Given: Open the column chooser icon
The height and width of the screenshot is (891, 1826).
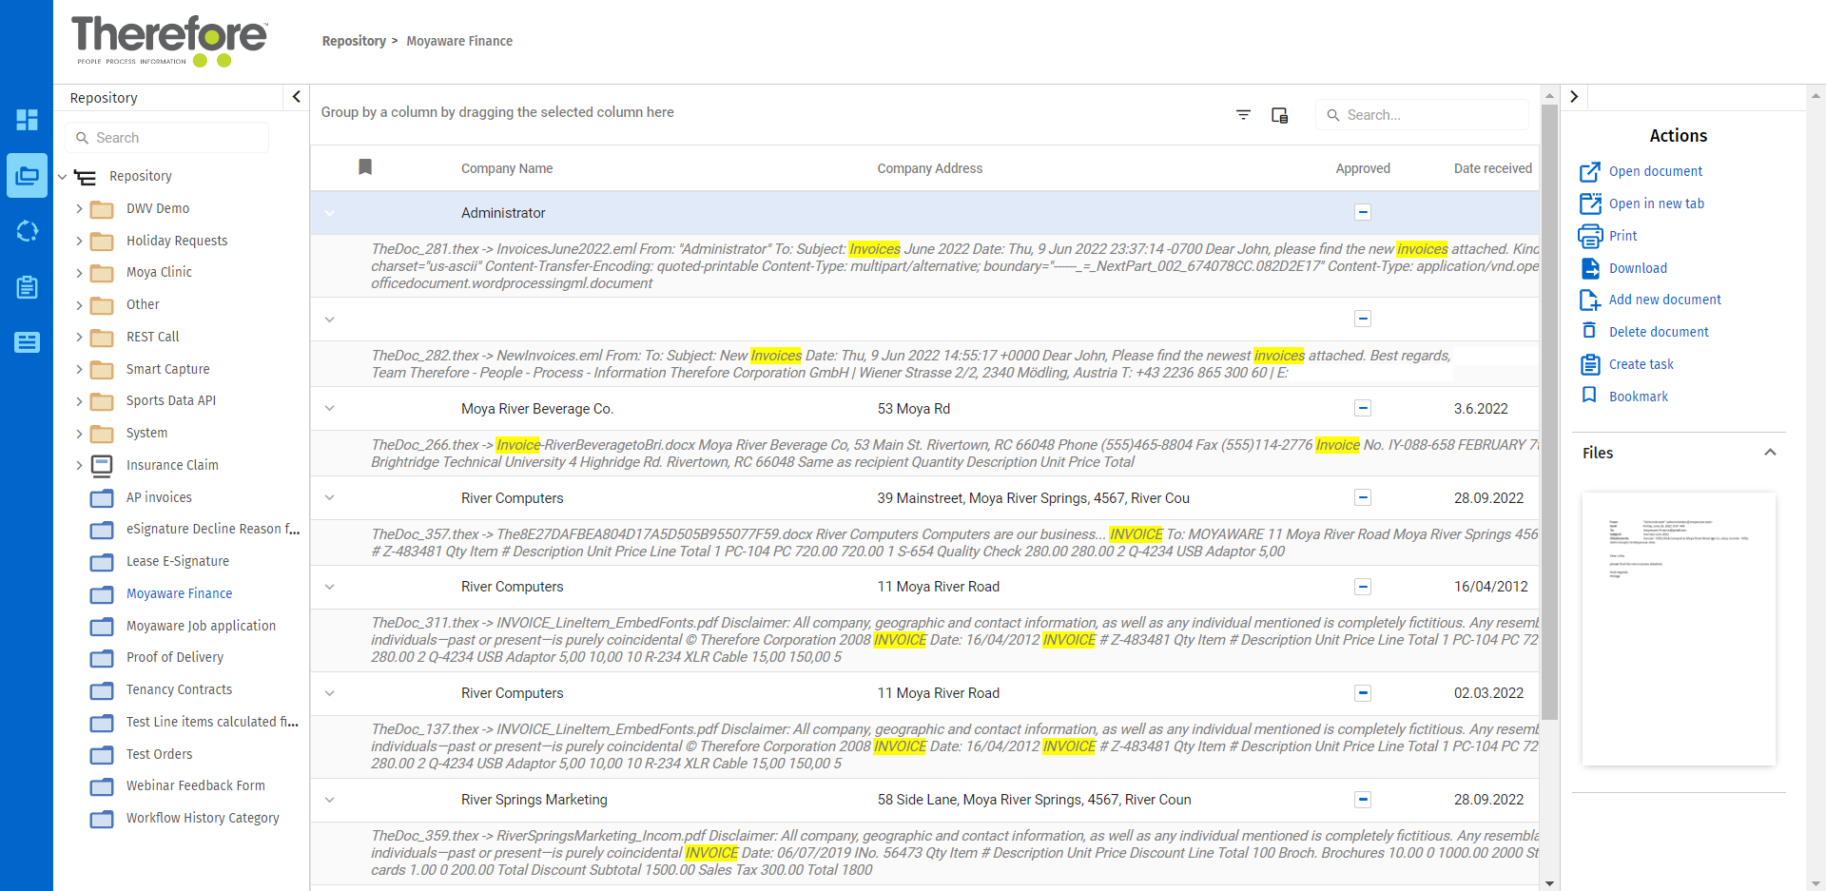Looking at the screenshot, I should (1280, 115).
